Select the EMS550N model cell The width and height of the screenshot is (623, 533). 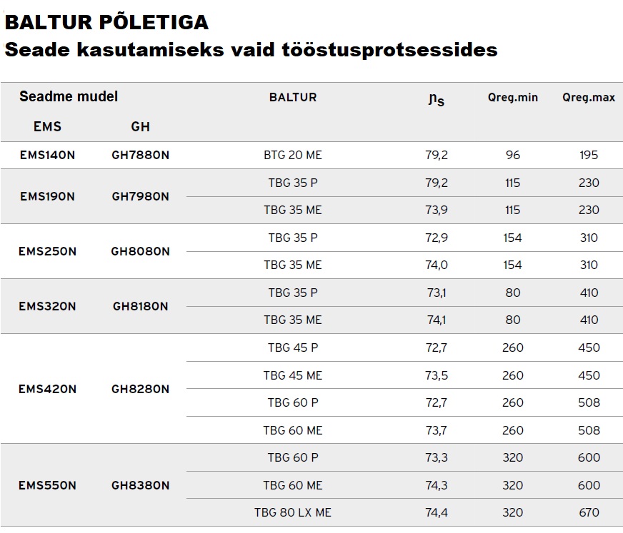tap(47, 485)
